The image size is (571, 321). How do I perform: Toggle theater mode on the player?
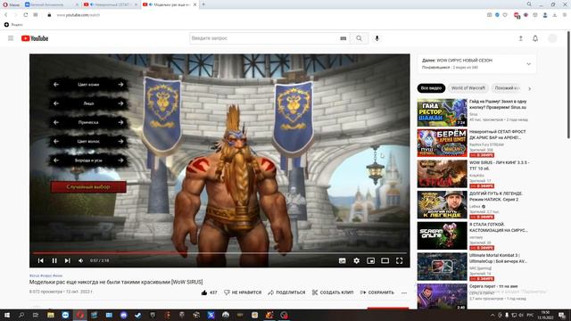pyautogui.click(x=385, y=260)
